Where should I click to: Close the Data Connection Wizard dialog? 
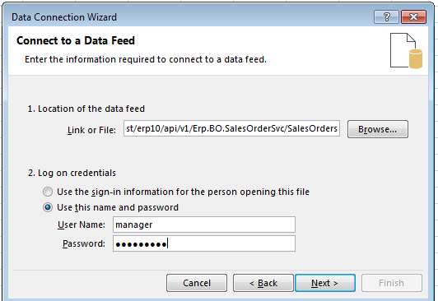coord(413,17)
